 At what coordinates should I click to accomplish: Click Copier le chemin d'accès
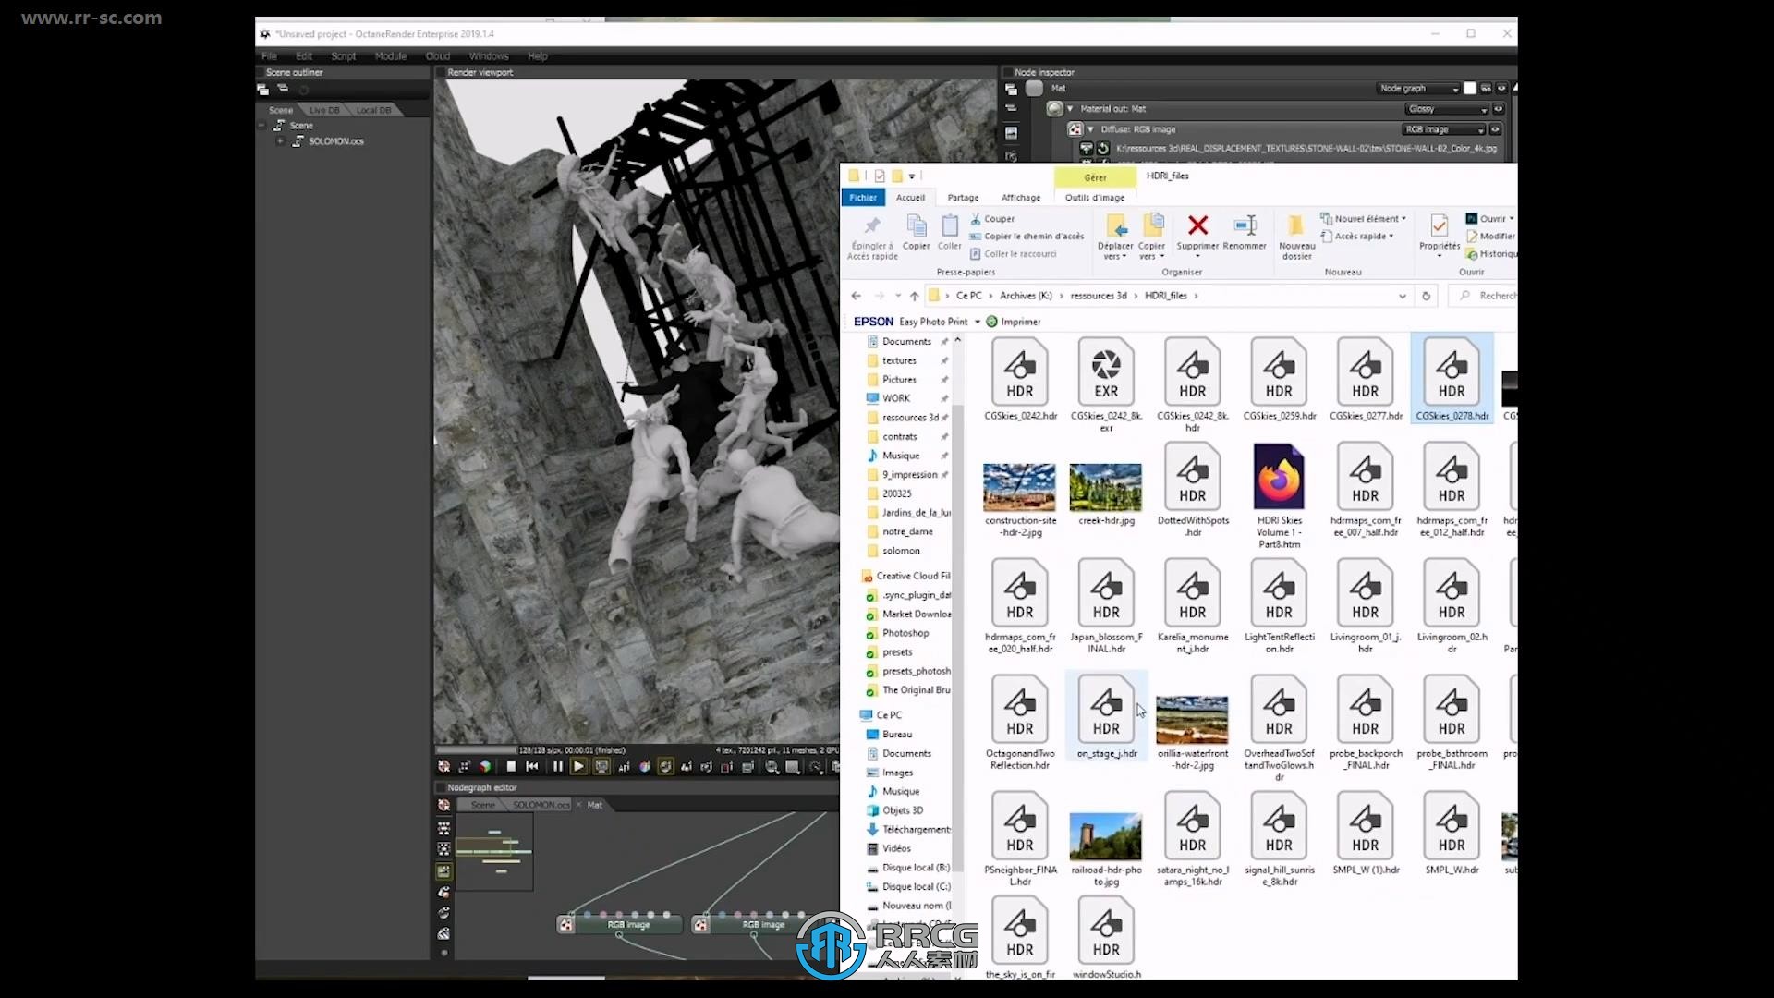click(1027, 237)
